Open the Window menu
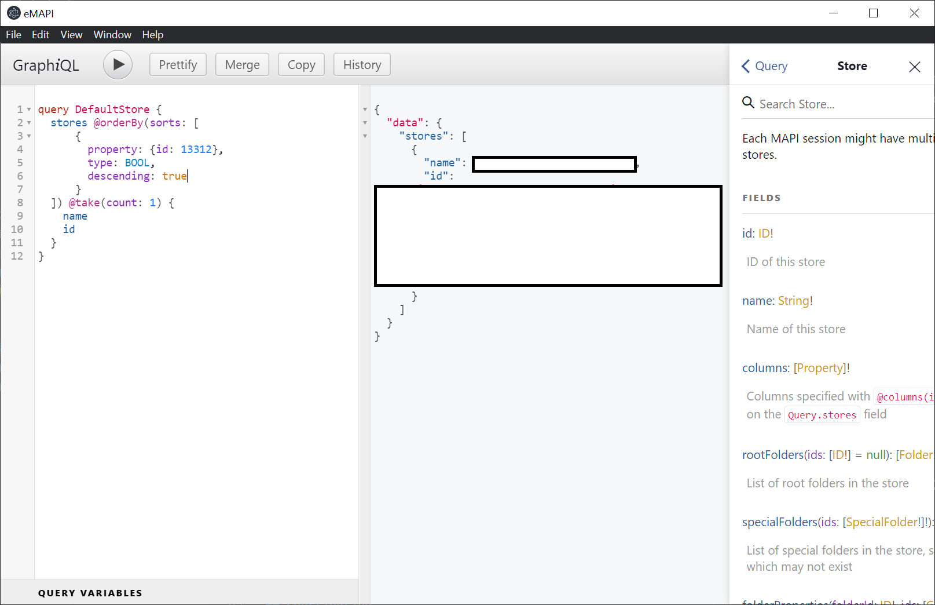 (x=112, y=35)
